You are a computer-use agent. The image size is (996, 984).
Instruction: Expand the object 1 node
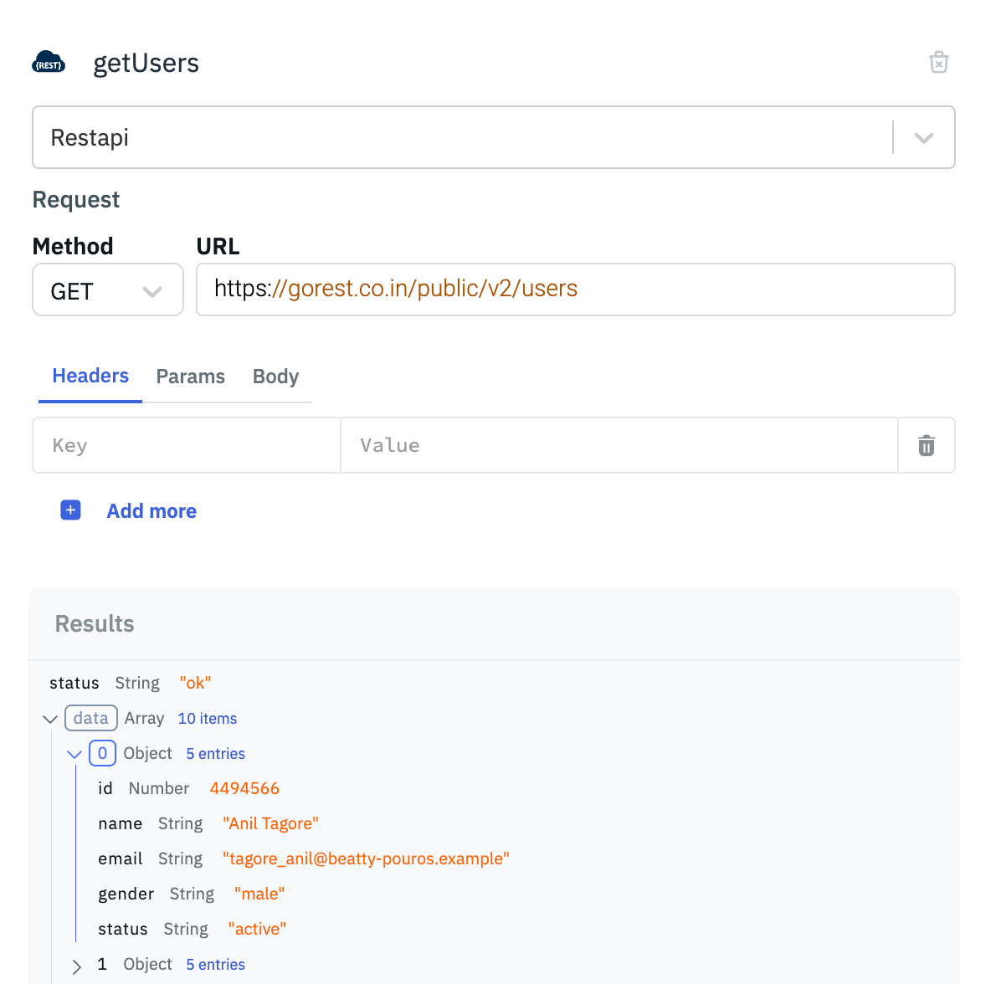point(77,966)
